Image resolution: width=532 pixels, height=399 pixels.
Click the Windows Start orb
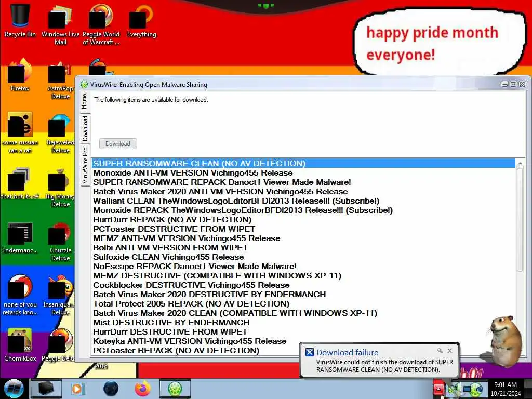(14, 389)
